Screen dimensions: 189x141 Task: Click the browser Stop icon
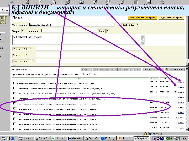pyautogui.click(x=28, y=2)
